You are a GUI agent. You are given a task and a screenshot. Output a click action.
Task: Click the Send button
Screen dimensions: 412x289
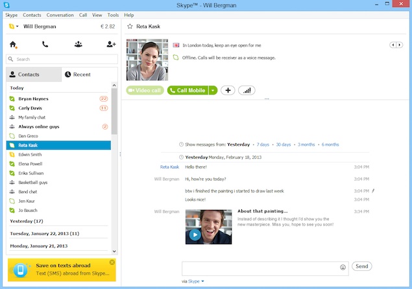coord(361,266)
